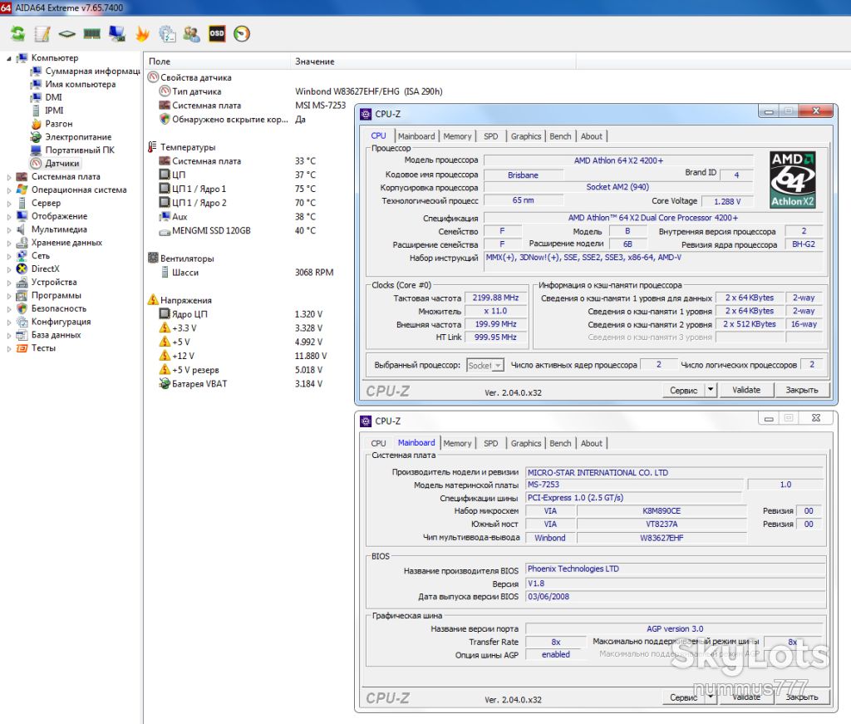The height and width of the screenshot is (724, 851).
Task: Click the CPU chip icon in AIDA64 toolbar
Action: [66, 33]
